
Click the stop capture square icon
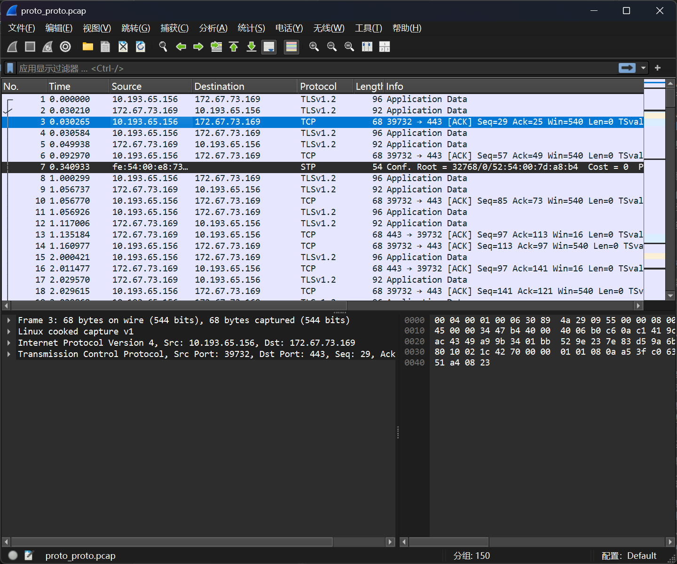point(30,47)
